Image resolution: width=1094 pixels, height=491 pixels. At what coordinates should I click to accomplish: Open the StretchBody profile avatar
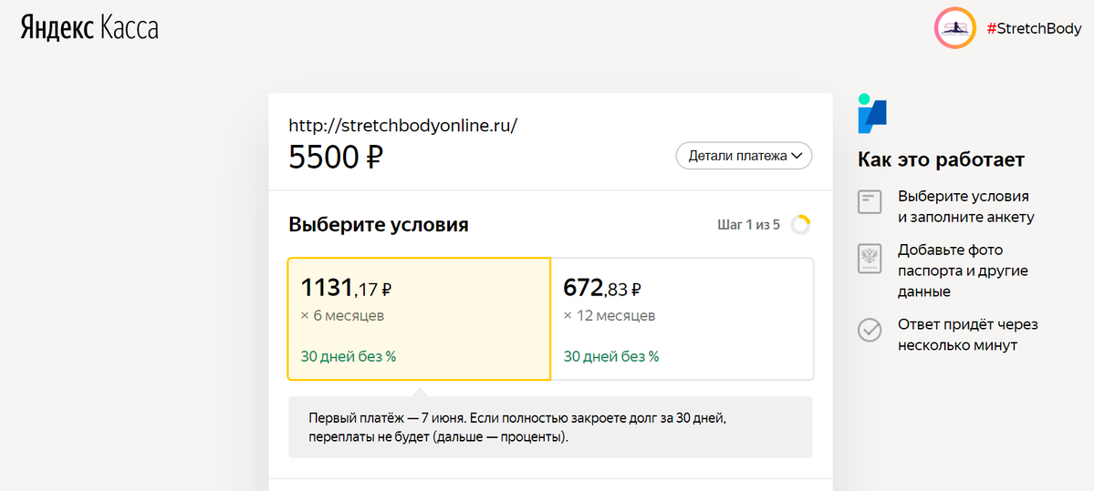pyautogui.click(x=954, y=28)
